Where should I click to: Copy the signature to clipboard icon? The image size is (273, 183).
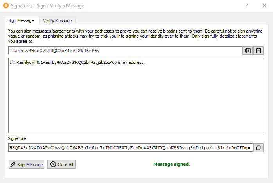(259, 148)
